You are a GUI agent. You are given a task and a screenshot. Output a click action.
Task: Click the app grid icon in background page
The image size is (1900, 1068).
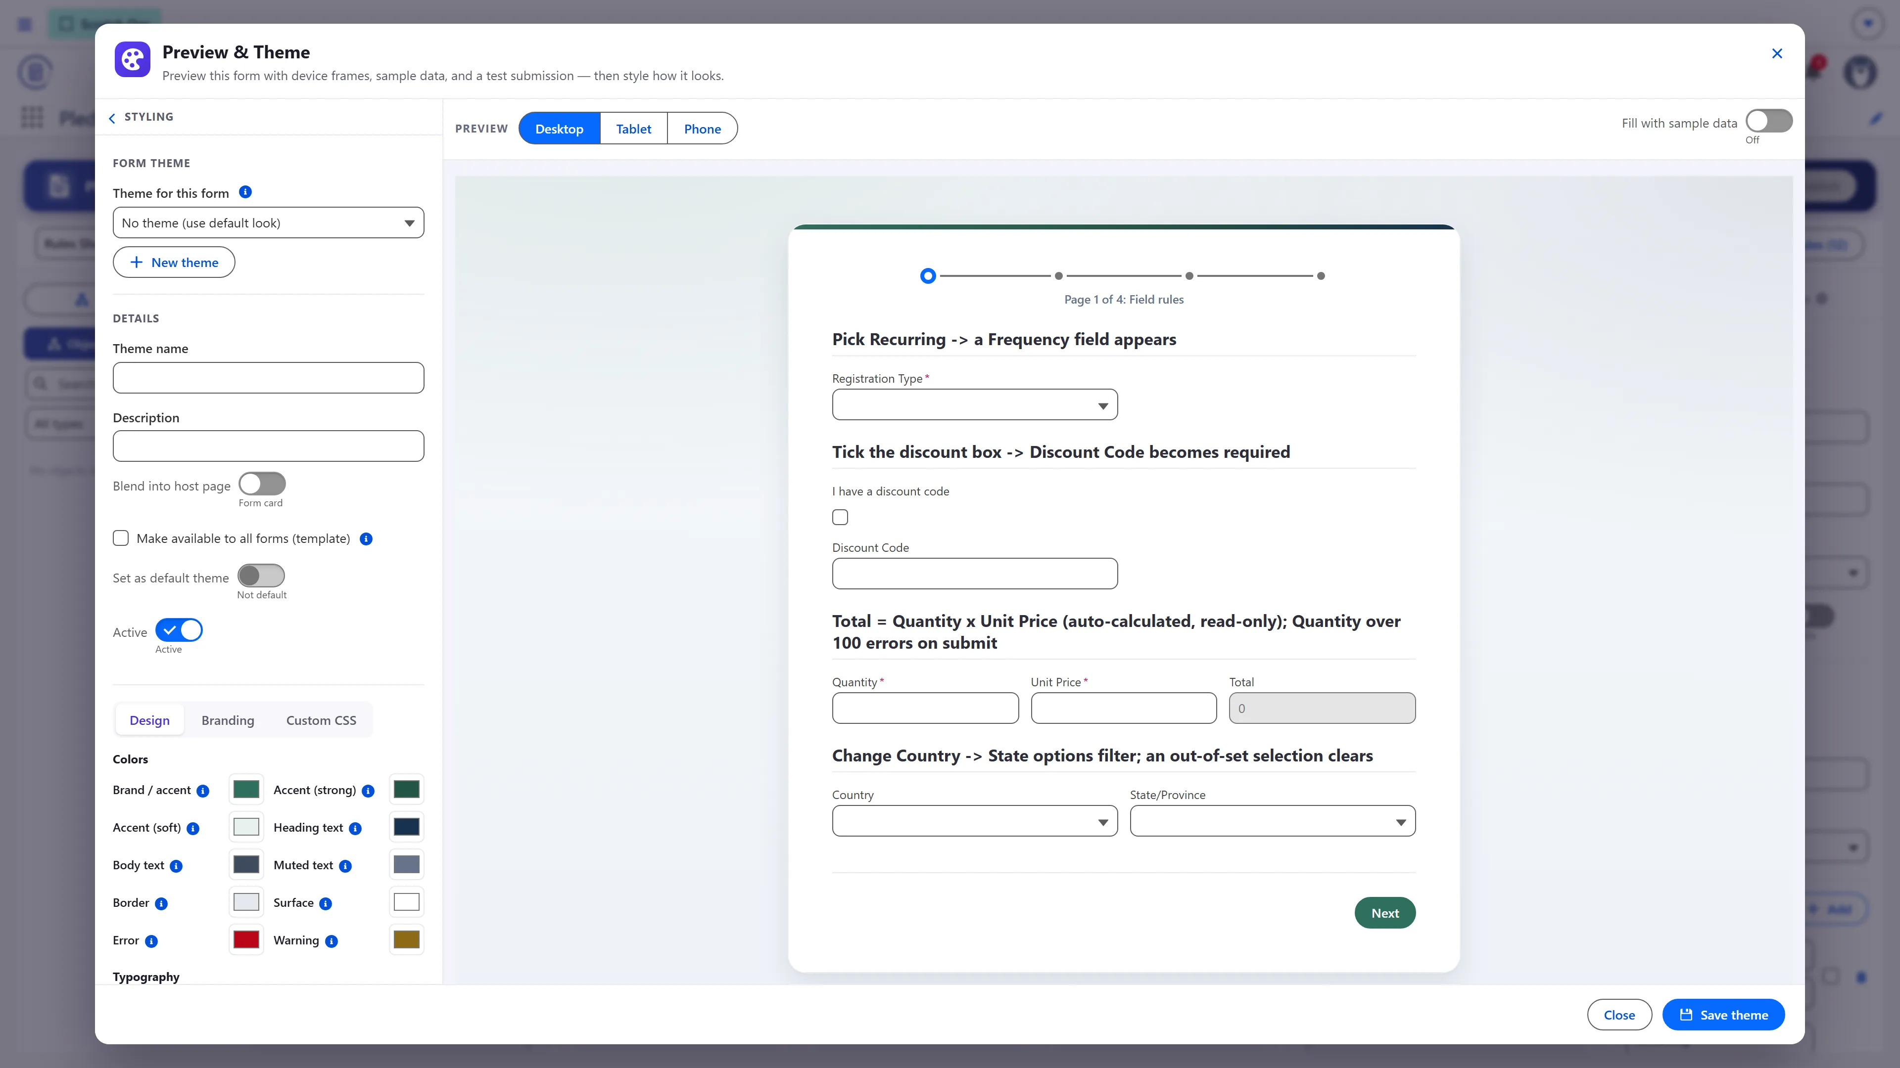tap(32, 117)
